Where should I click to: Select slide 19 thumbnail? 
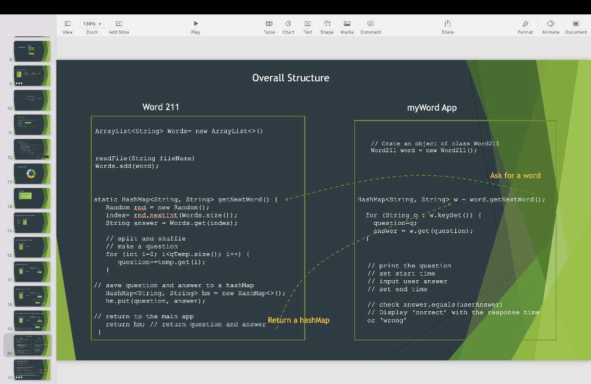point(32,321)
